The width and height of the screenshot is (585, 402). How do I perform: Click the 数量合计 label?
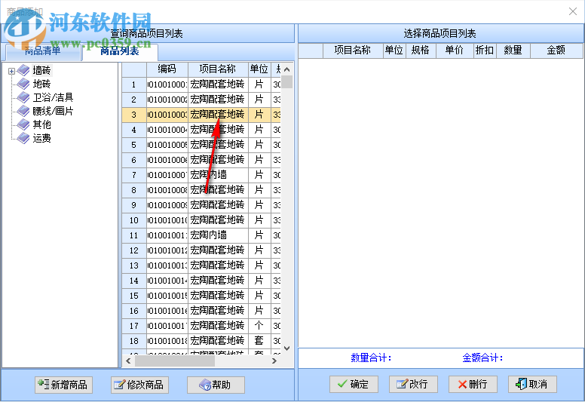371,358
